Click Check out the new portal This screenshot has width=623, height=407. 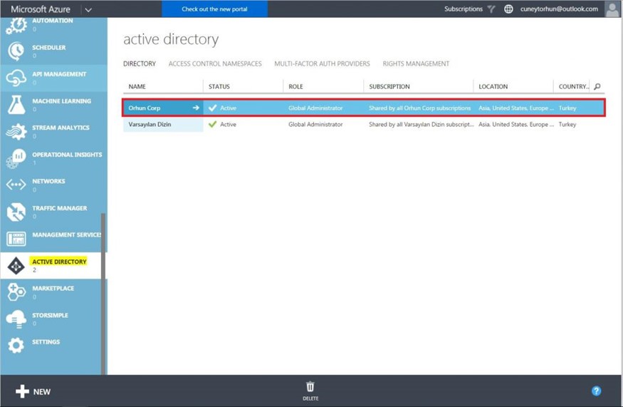click(x=214, y=9)
